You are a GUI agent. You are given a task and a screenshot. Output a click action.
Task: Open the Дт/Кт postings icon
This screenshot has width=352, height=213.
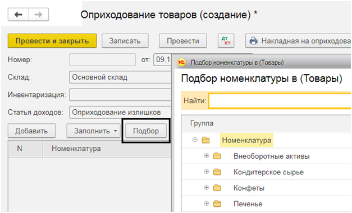tap(226, 41)
